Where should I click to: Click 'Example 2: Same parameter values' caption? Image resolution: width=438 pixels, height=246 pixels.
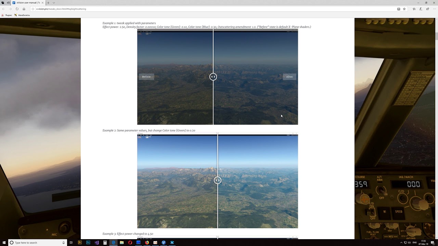pos(149,131)
